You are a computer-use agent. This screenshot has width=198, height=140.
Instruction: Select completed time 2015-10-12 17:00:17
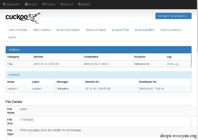coord(96,64)
